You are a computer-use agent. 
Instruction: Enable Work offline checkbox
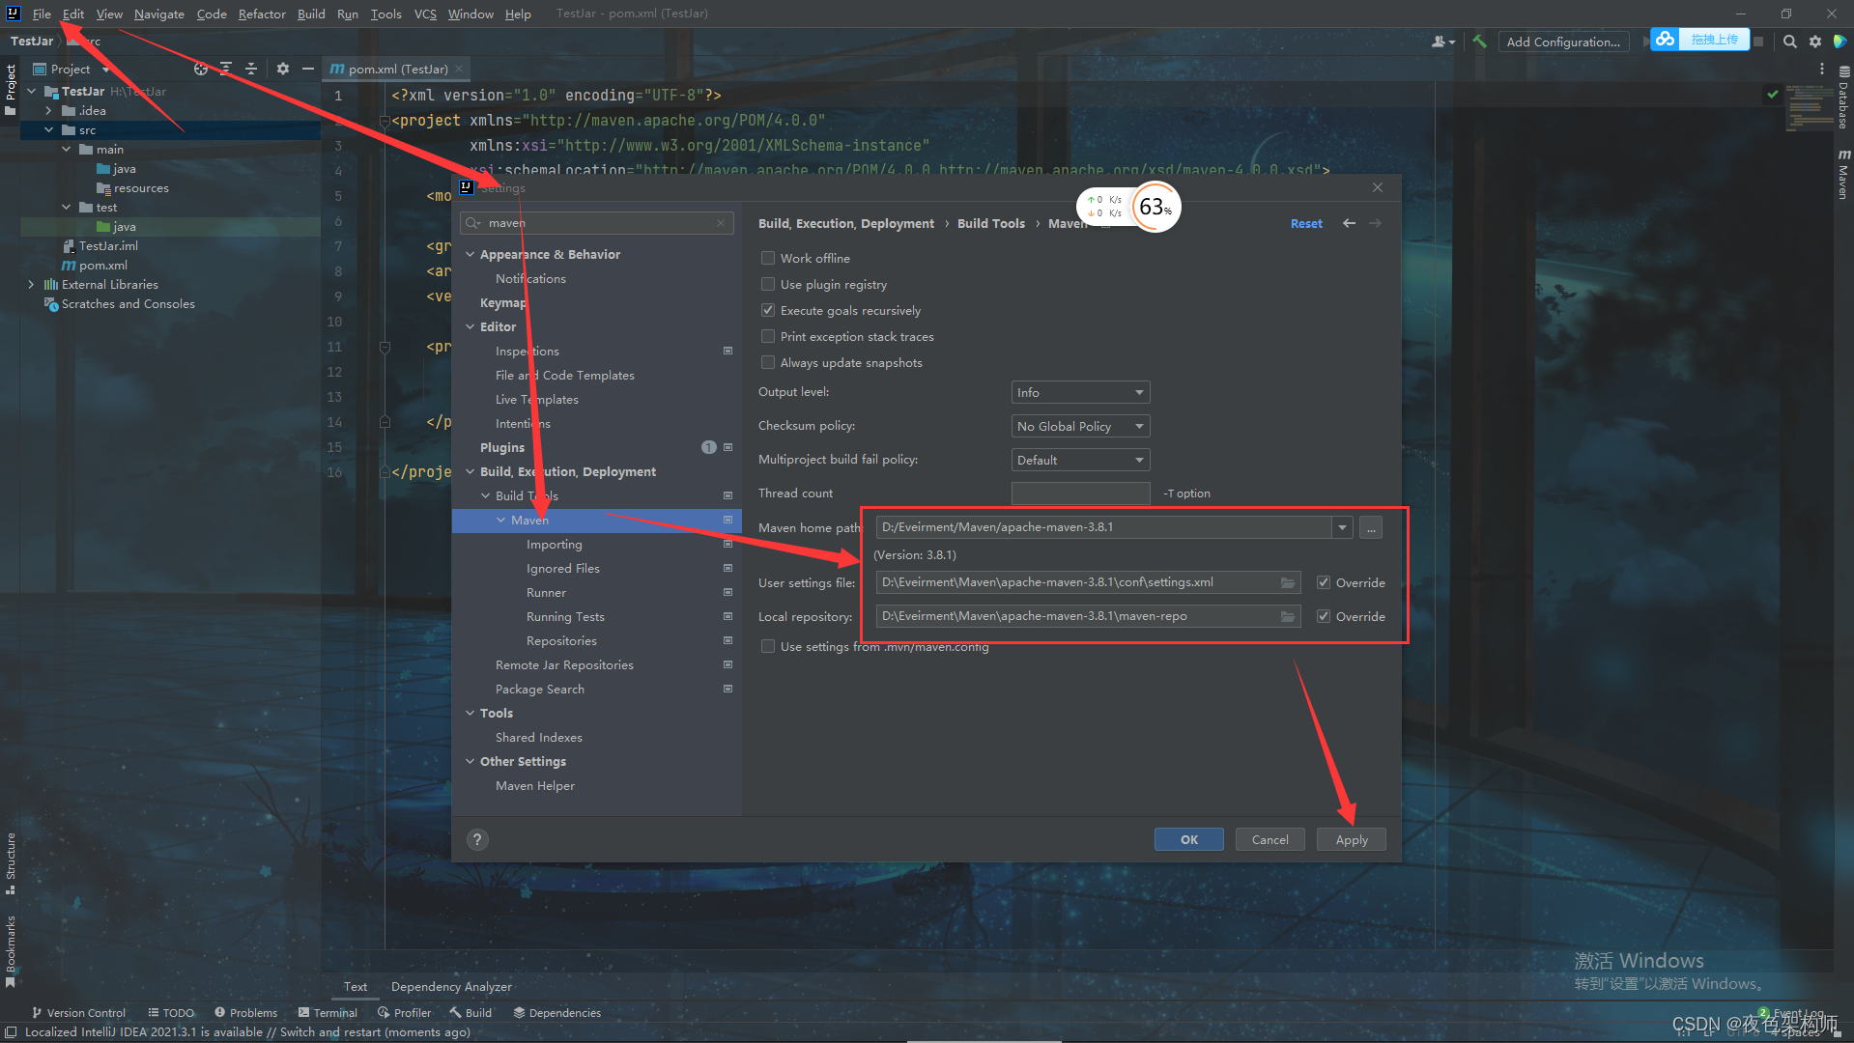click(x=768, y=258)
